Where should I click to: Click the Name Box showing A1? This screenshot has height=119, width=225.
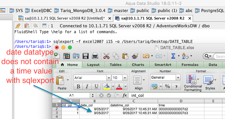[71, 95]
